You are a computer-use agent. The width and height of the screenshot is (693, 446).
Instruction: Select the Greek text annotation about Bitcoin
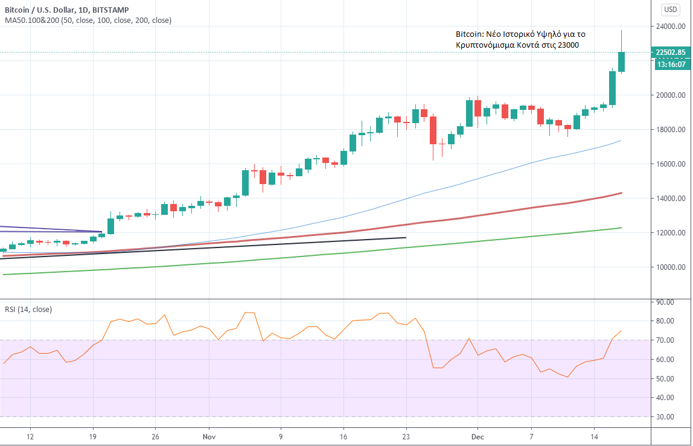click(520, 40)
